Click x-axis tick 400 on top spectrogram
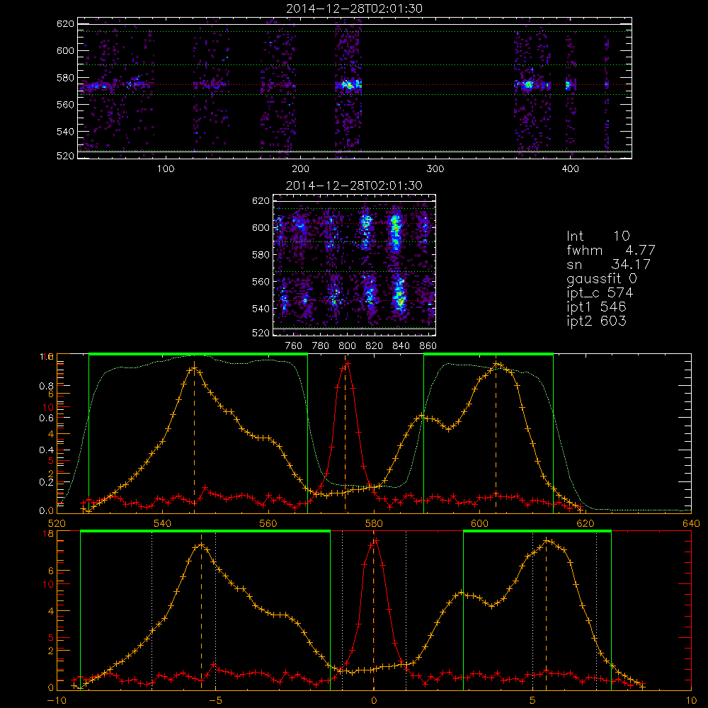Screen dimensions: 708x708 570,169
